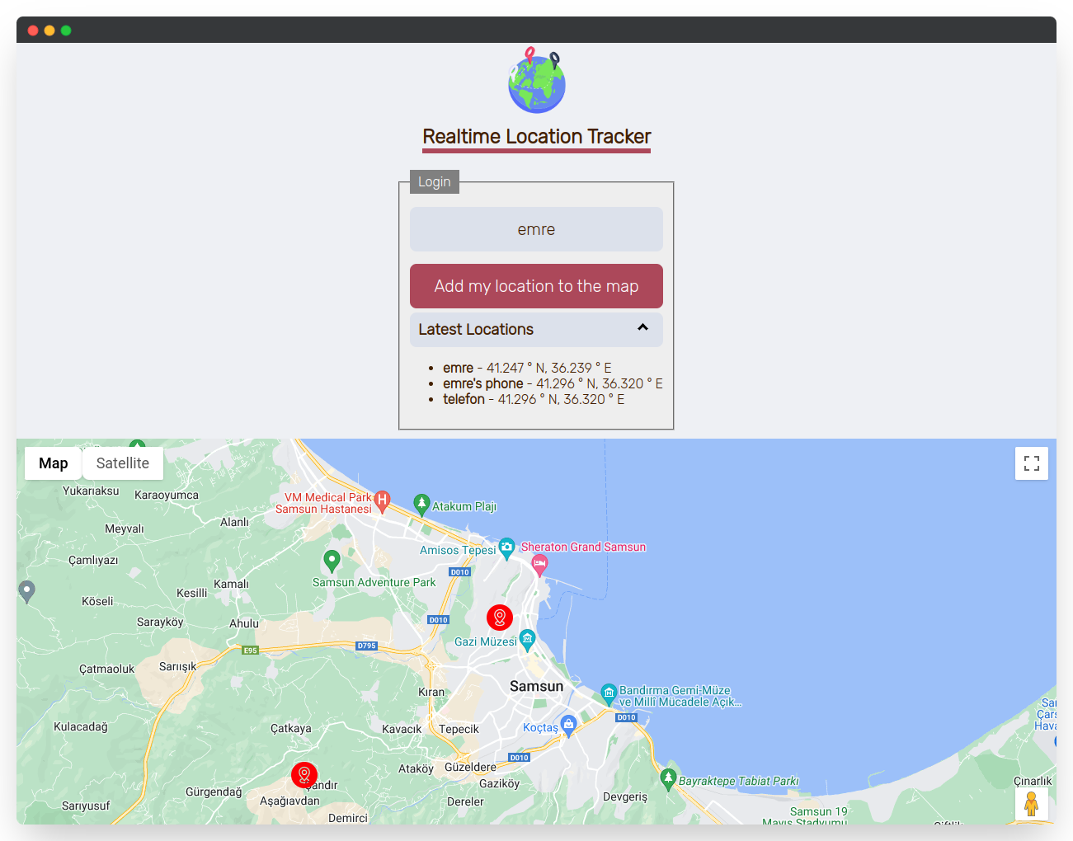Click the green maximize window button
Image resolution: width=1073 pixels, height=841 pixels.
click(x=66, y=31)
